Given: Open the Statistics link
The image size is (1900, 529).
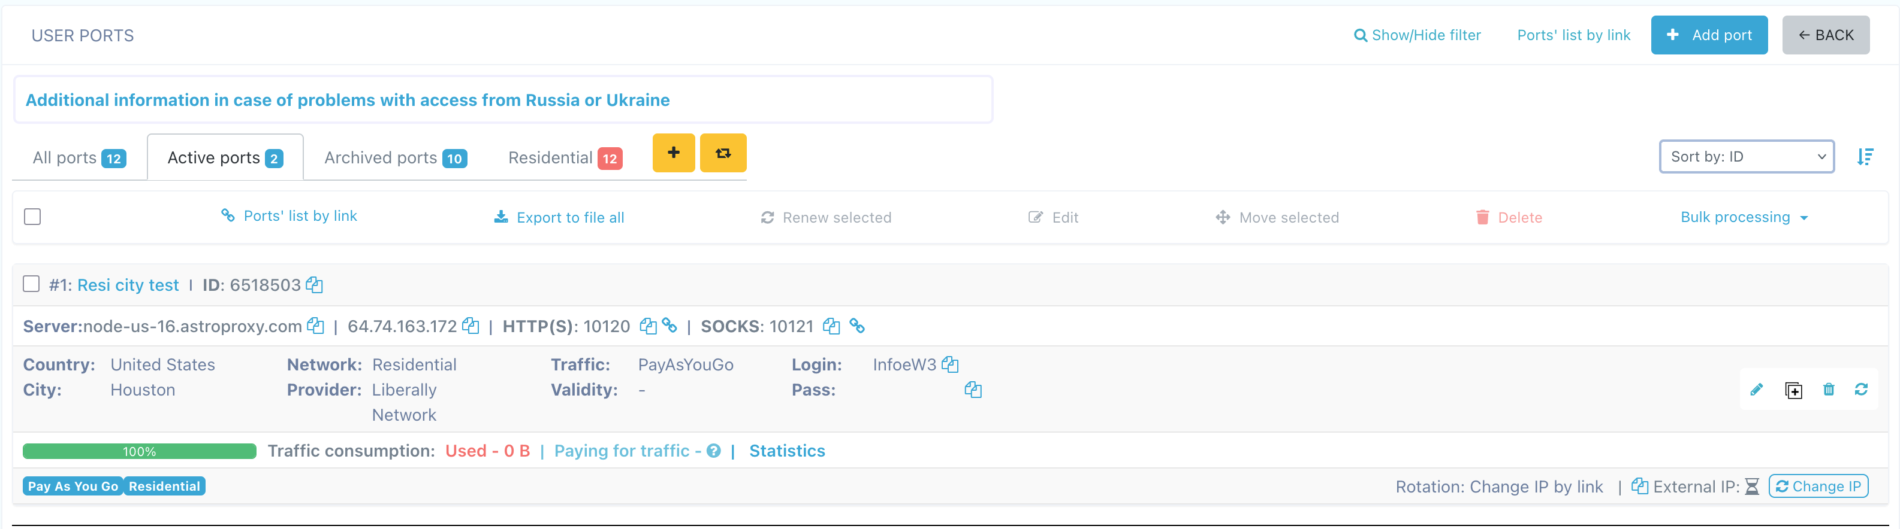Looking at the screenshot, I should pyautogui.click(x=786, y=451).
